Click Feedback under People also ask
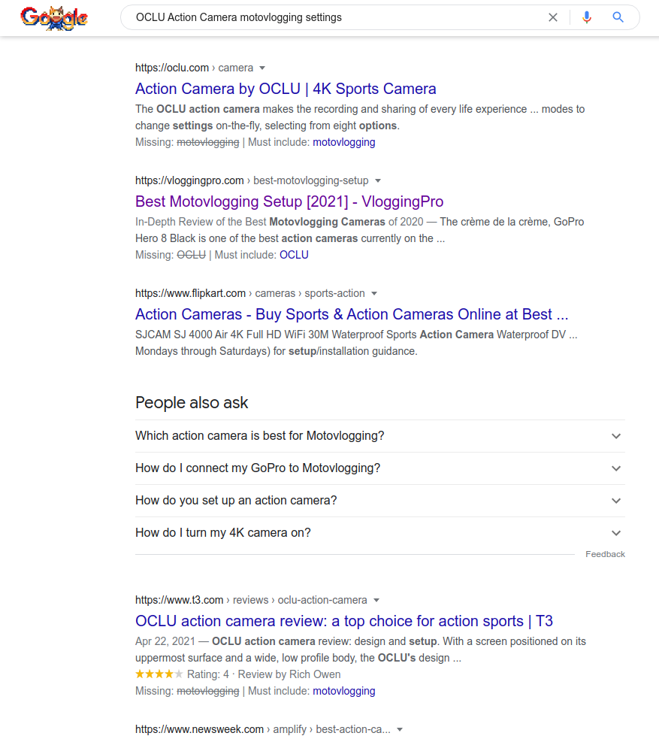The height and width of the screenshot is (736, 659). click(x=605, y=554)
